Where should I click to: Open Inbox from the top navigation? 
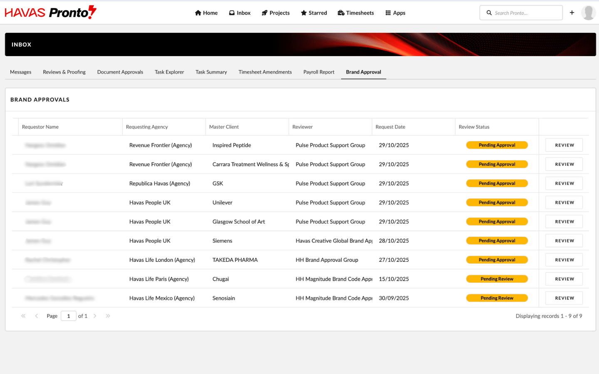point(240,13)
